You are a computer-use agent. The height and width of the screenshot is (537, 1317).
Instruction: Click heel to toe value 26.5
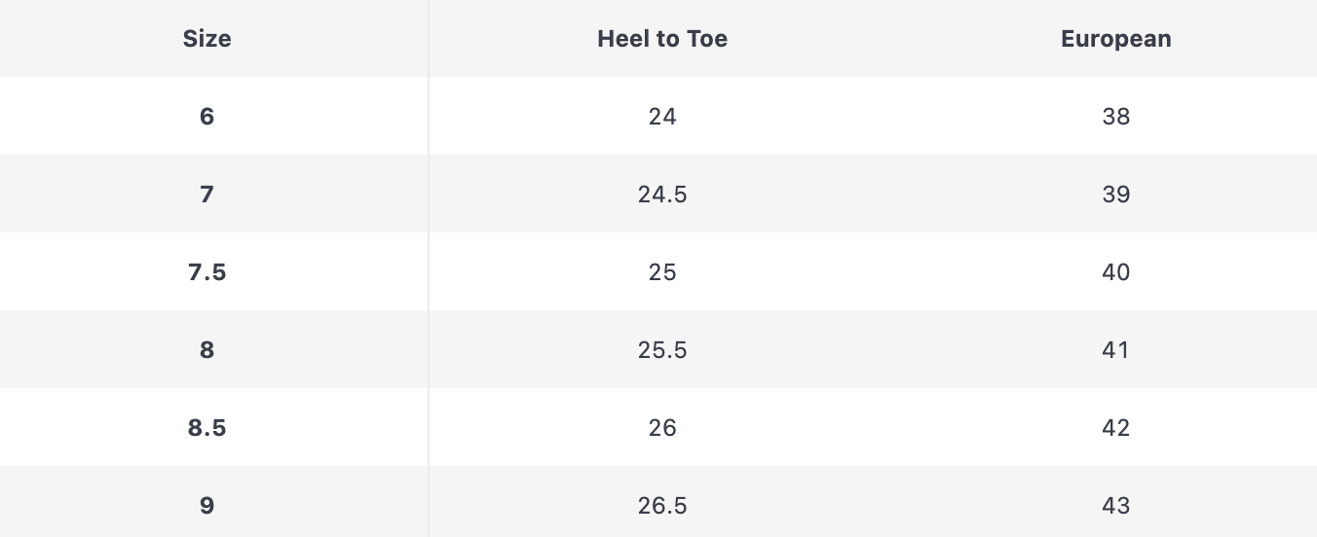click(x=662, y=506)
